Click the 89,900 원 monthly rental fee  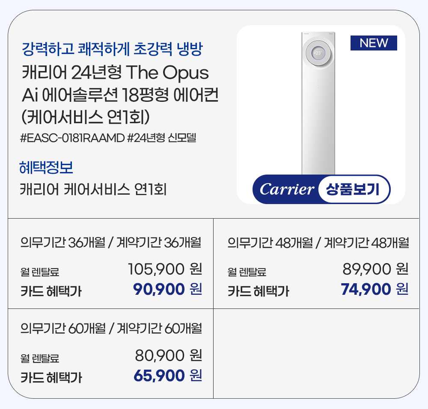[x=375, y=269]
